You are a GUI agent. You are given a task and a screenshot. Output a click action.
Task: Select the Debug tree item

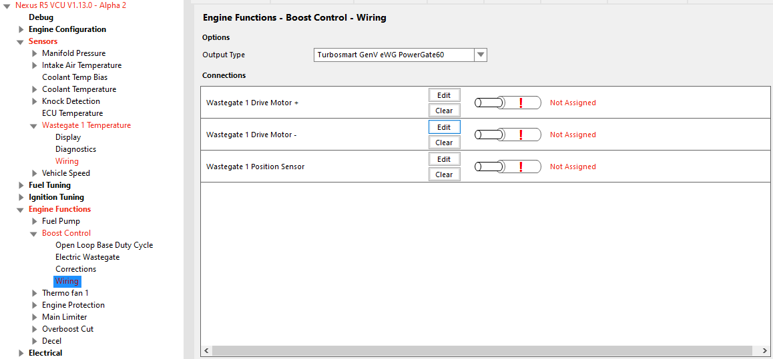[41, 17]
